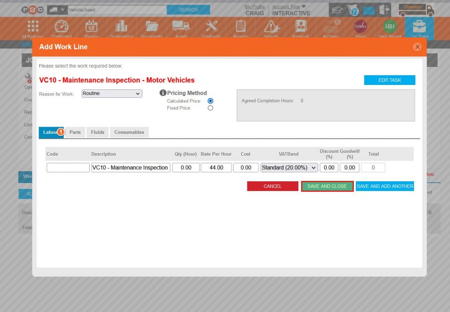Click the Edit Task button
The image size is (450, 312).
(x=389, y=80)
